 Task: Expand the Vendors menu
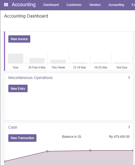95,5
